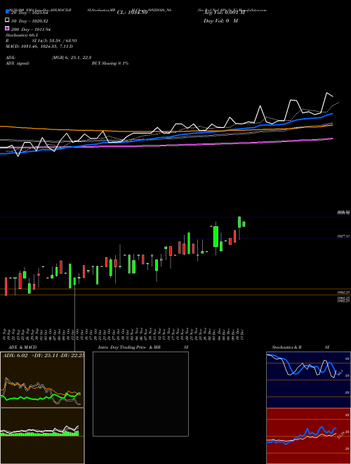Viewport: 351px width, 464px height.
Task: Click the 'Avg Vol: 0.001 M' text
Action: pyautogui.click(x=224, y=13)
